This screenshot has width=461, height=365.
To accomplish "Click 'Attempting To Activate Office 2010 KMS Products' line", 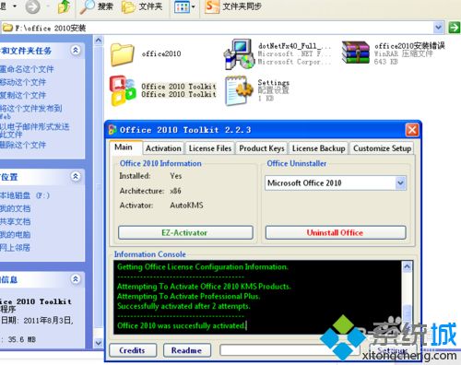I will tap(204, 287).
